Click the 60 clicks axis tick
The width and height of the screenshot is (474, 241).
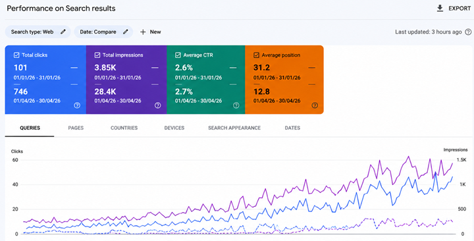tap(15, 160)
